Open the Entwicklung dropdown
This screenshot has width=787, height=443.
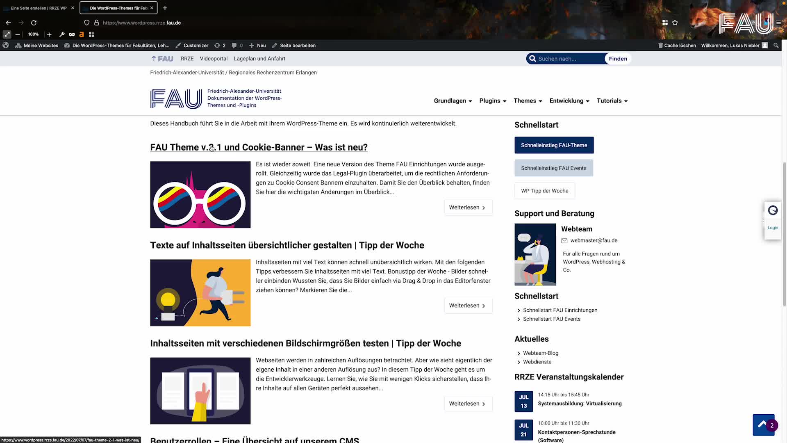(x=569, y=100)
